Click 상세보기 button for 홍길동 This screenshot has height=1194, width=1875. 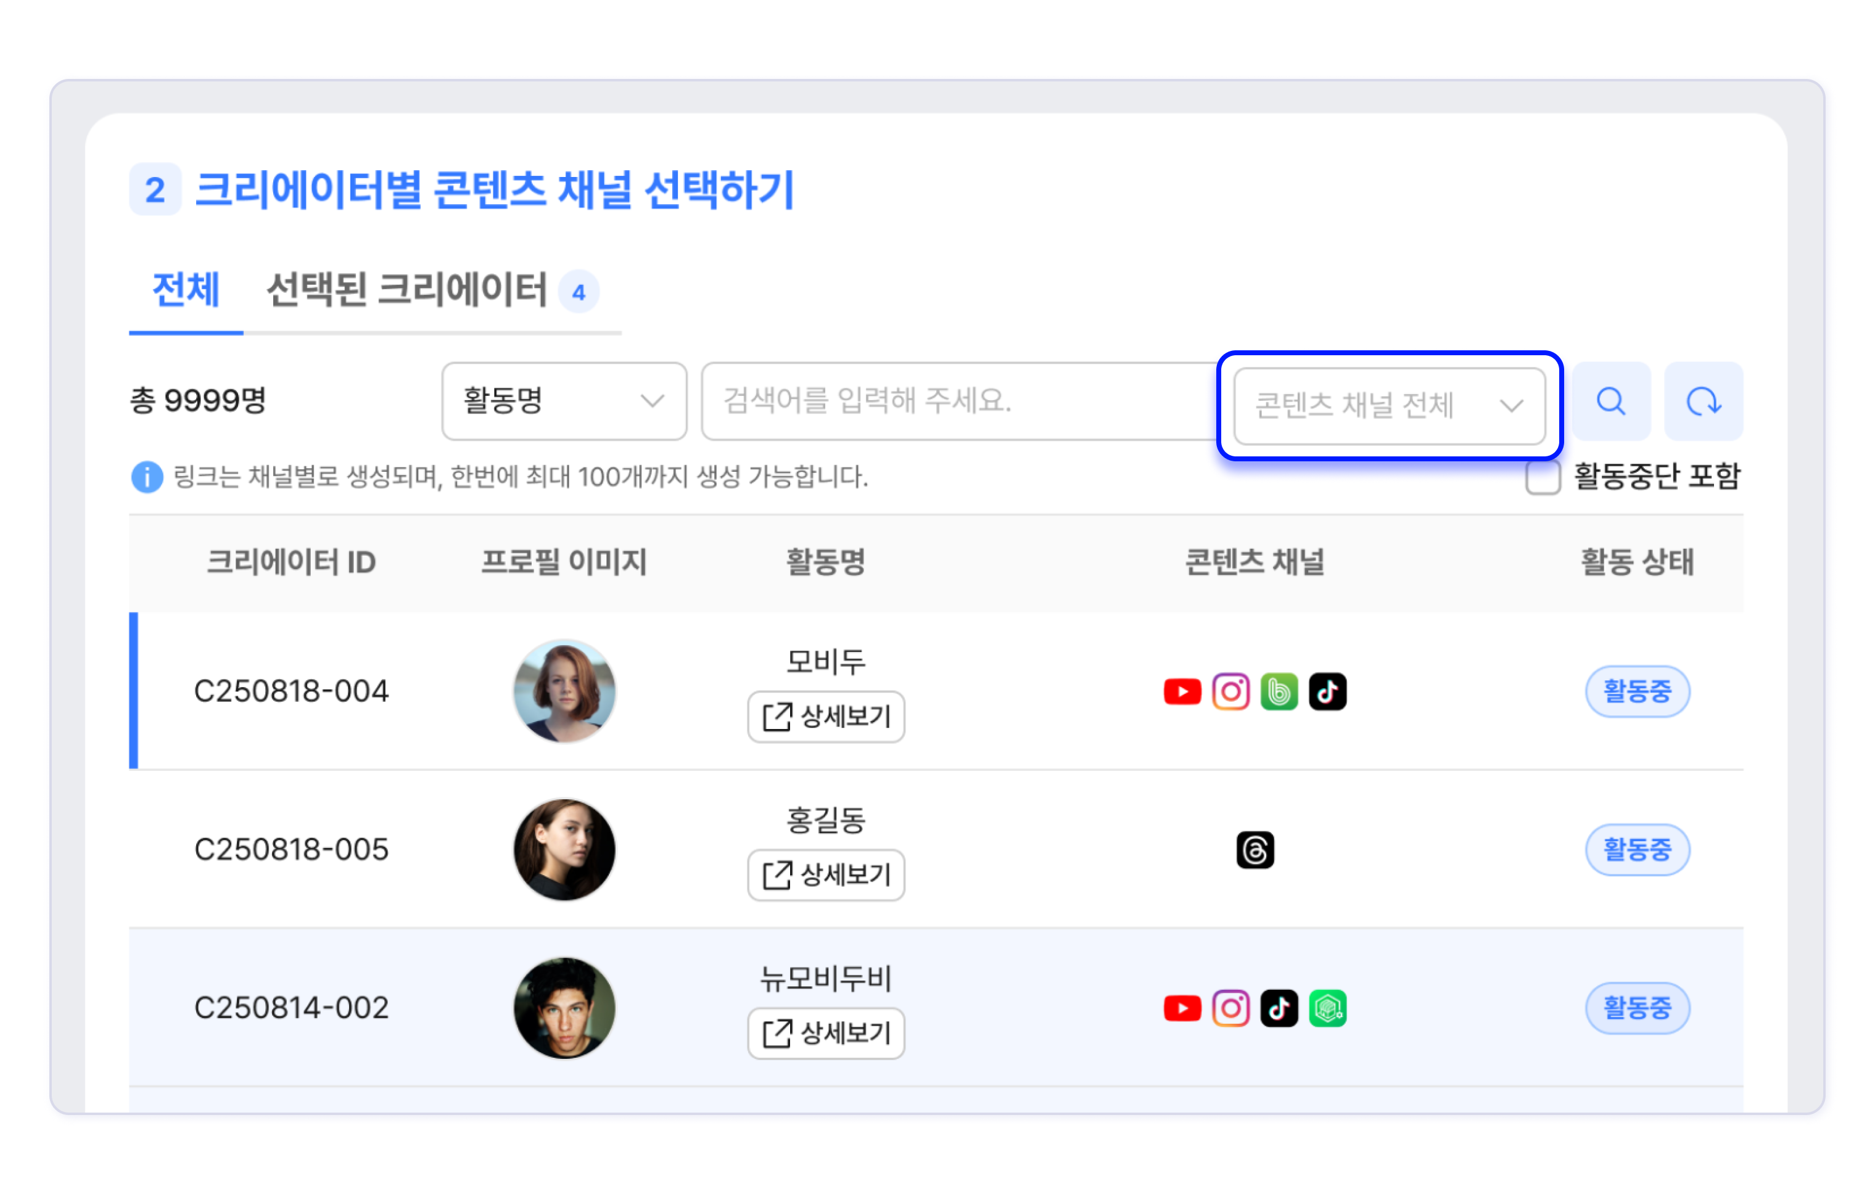tap(825, 874)
